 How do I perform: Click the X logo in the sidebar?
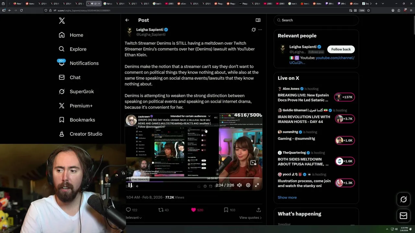pyautogui.click(x=62, y=21)
